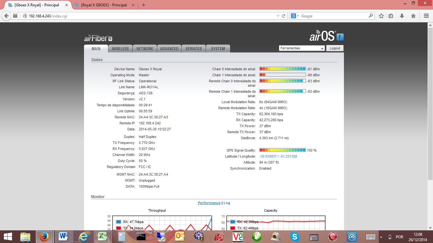Open the search engine selector dropdown
Viewport: 433px width, 243px height.
click(x=295, y=16)
